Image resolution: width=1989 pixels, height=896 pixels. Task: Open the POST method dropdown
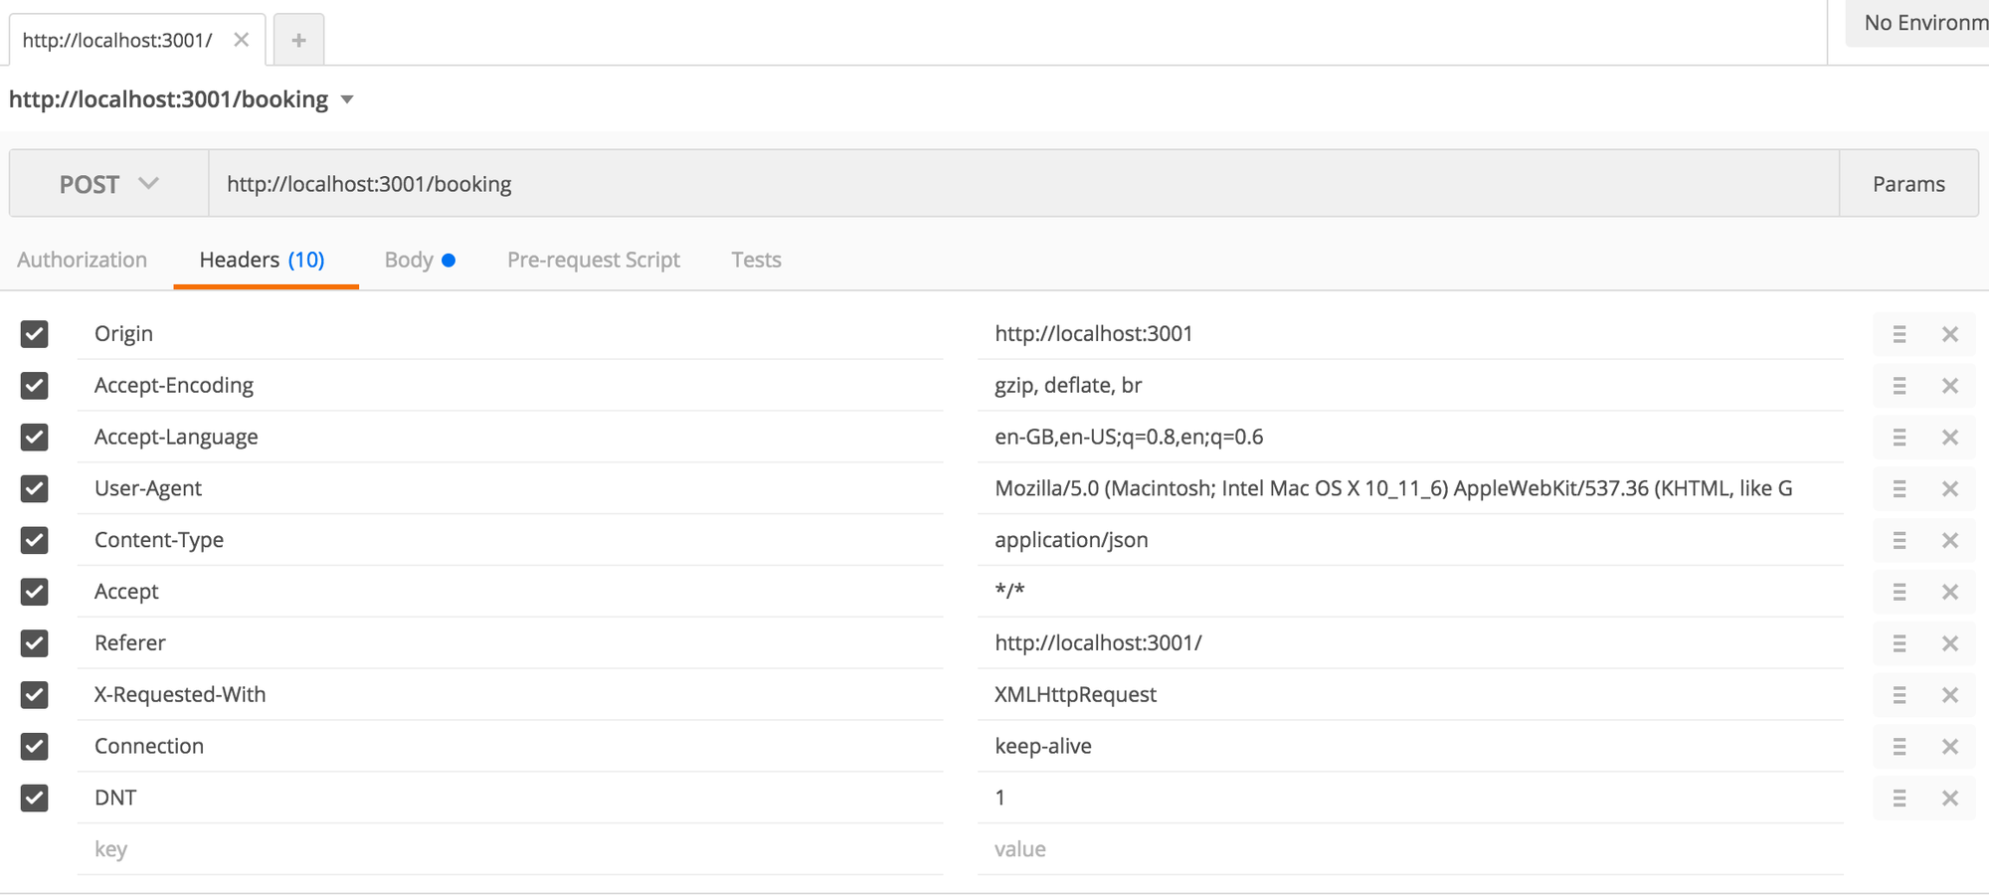point(107,183)
